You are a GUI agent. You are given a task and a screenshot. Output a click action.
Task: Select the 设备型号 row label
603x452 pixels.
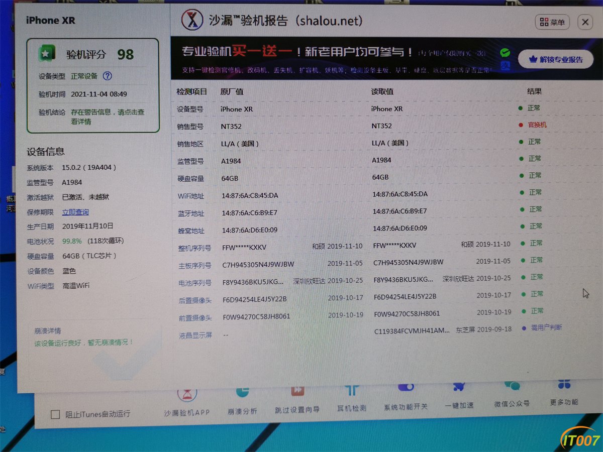point(190,109)
